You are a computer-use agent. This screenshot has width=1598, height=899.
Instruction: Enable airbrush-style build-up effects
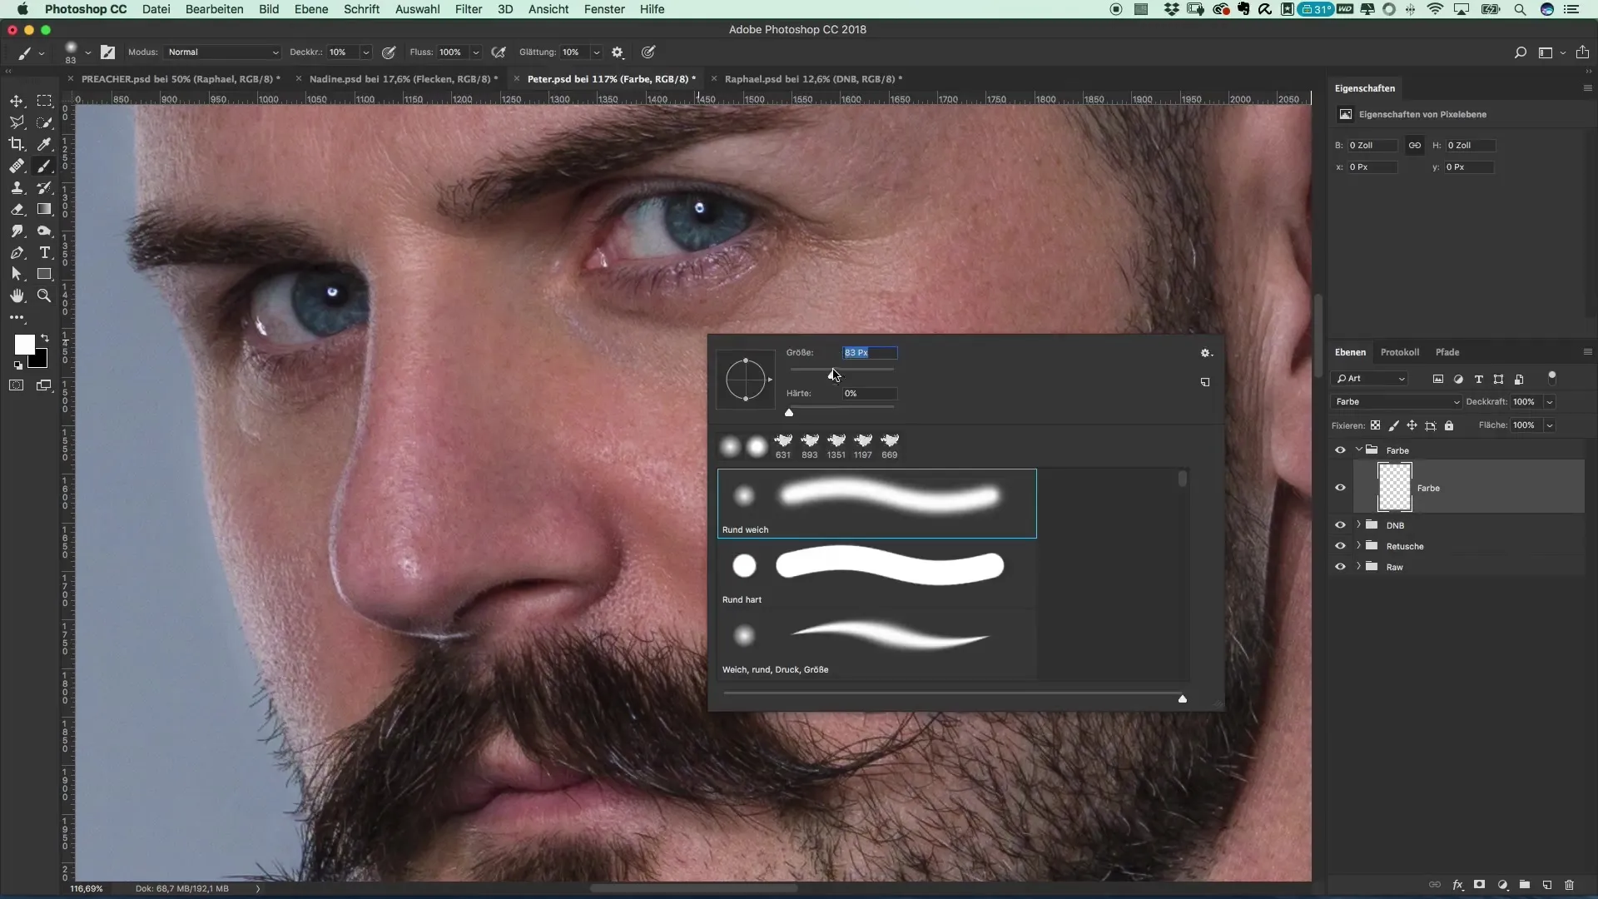pos(499,52)
